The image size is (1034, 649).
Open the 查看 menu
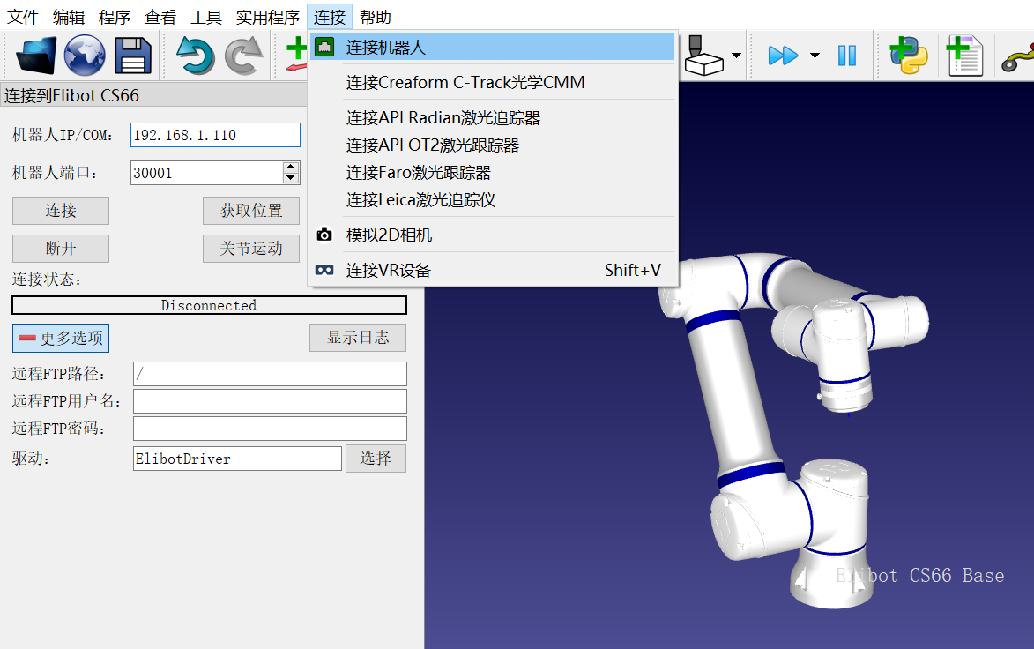pyautogui.click(x=160, y=17)
